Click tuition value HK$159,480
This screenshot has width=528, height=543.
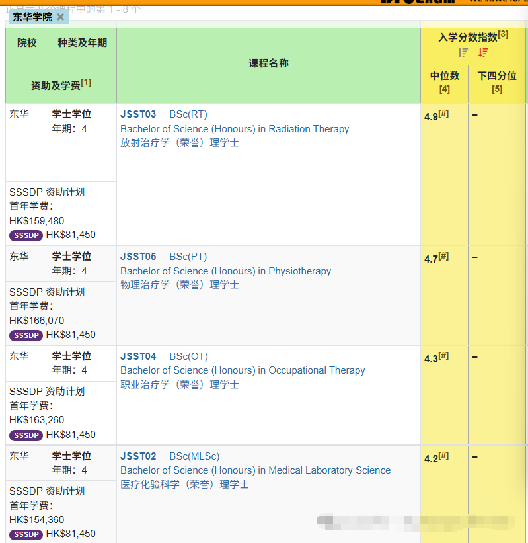(37, 221)
